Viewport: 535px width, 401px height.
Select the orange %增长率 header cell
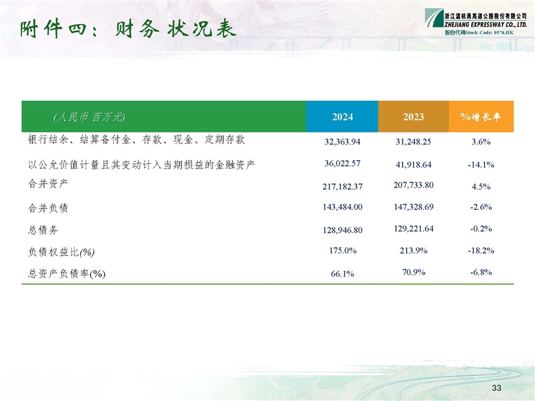481,117
